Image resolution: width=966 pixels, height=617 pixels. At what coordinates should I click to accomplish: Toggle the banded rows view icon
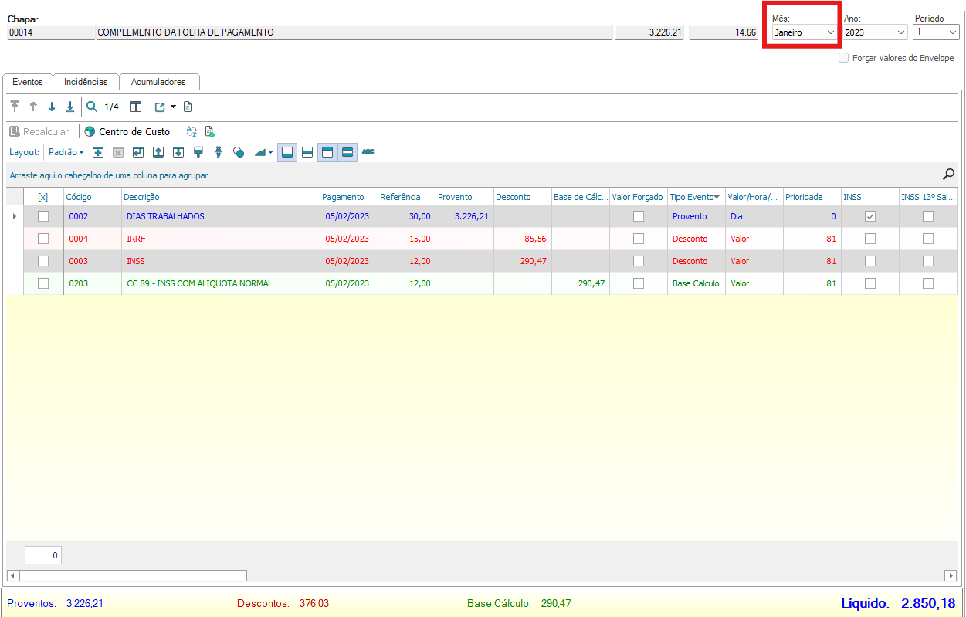pos(347,153)
